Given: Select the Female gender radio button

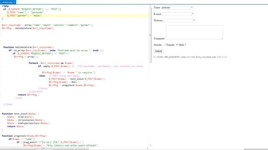Looking at the screenshot, I should tap(165, 45).
